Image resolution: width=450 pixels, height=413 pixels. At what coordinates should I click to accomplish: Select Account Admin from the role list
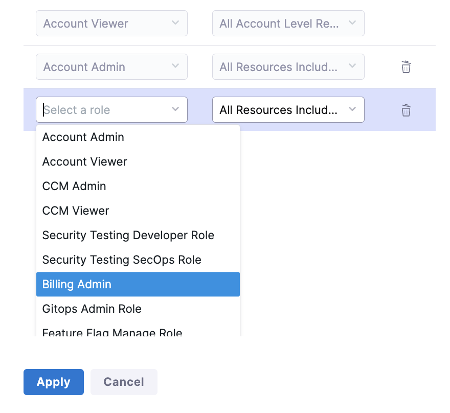click(x=83, y=137)
